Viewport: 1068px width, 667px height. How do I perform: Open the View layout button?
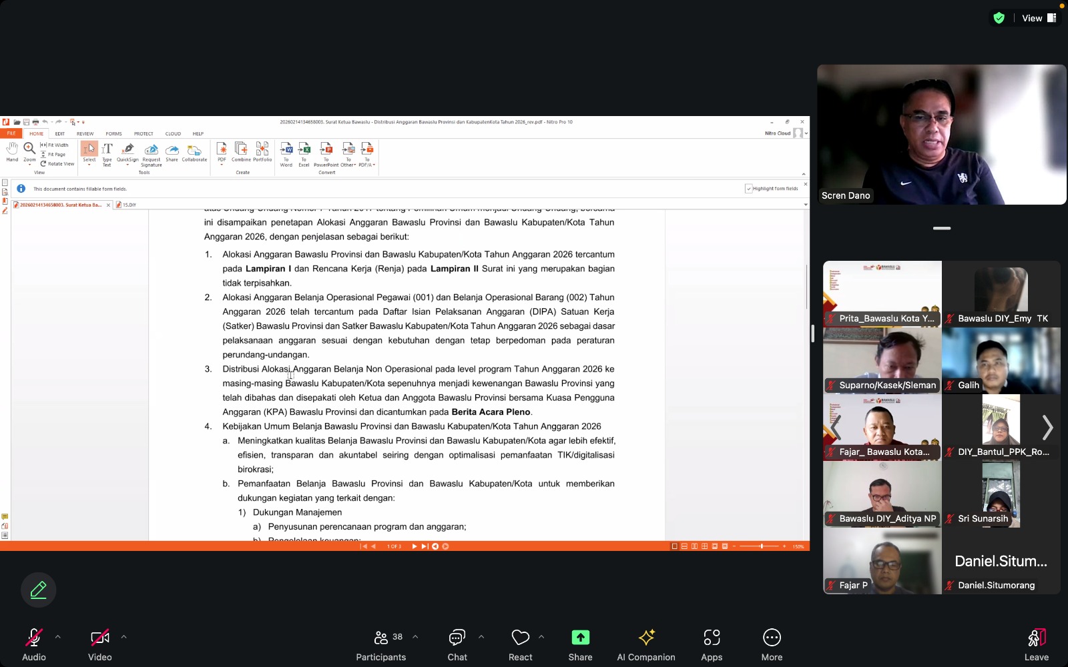(1039, 18)
